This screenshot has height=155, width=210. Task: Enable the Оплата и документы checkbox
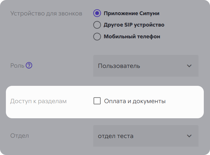pyautogui.click(x=97, y=101)
